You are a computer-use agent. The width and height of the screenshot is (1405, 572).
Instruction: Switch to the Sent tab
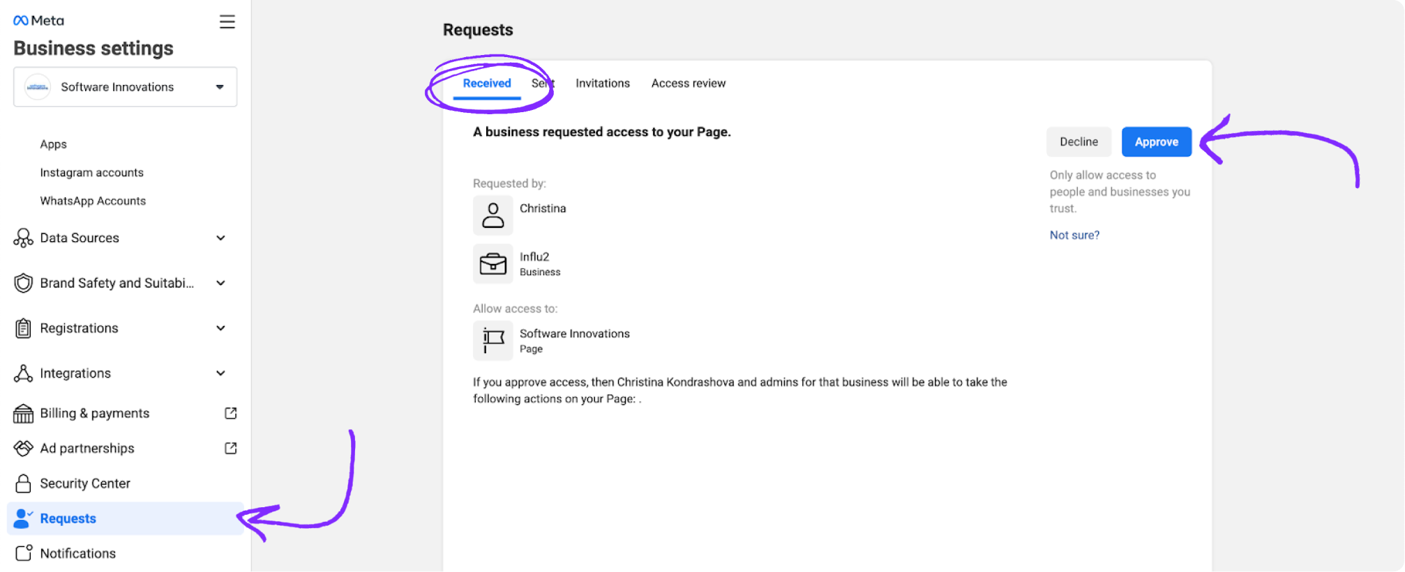543,84
